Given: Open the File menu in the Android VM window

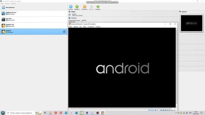Looking at the screenshot, I should point(70,27).
